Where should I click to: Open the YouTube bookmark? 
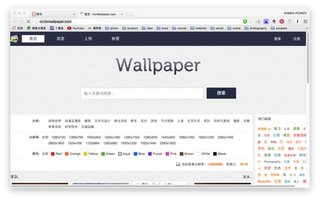tap(76, 28)
